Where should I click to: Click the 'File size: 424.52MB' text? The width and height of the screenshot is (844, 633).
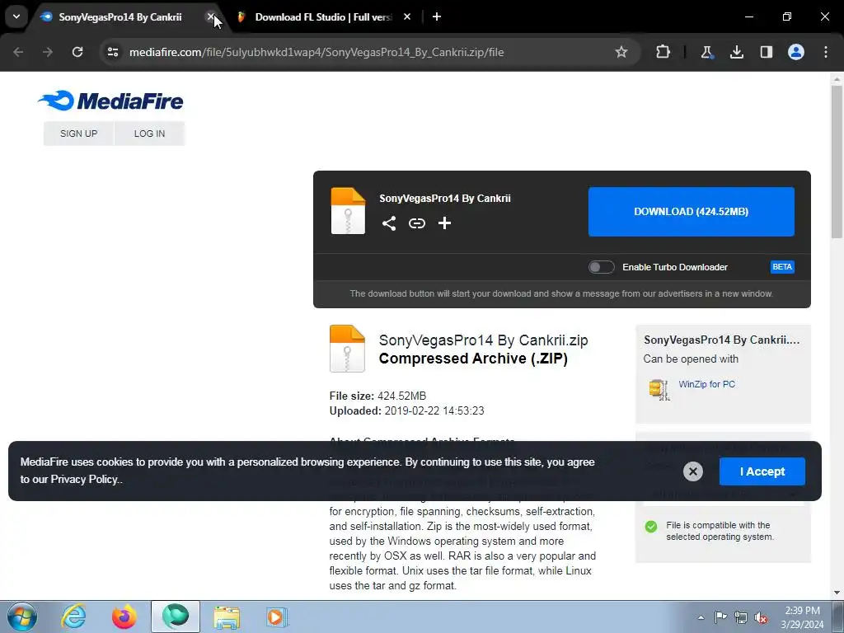377,396
